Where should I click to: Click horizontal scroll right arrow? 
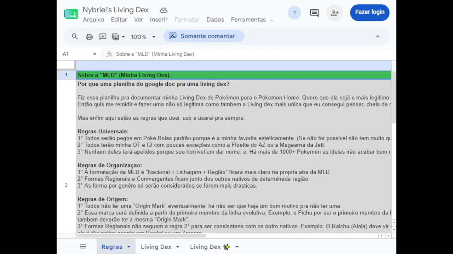pos(388,236)
